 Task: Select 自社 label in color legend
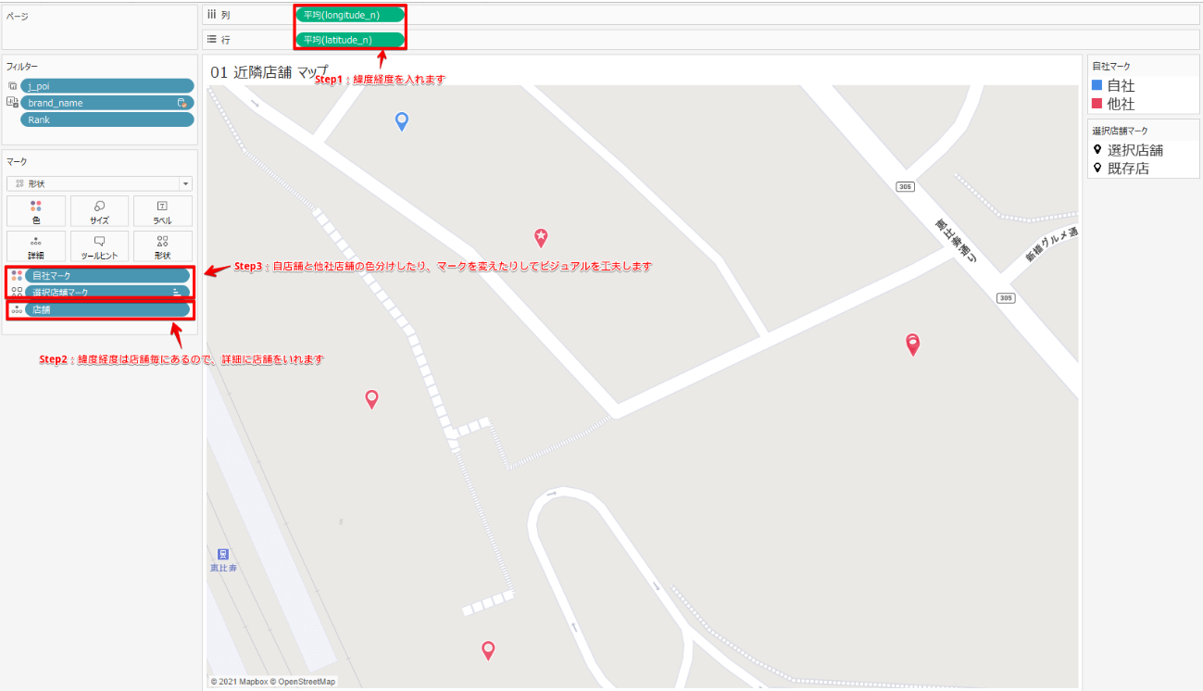coord(1122,85)
